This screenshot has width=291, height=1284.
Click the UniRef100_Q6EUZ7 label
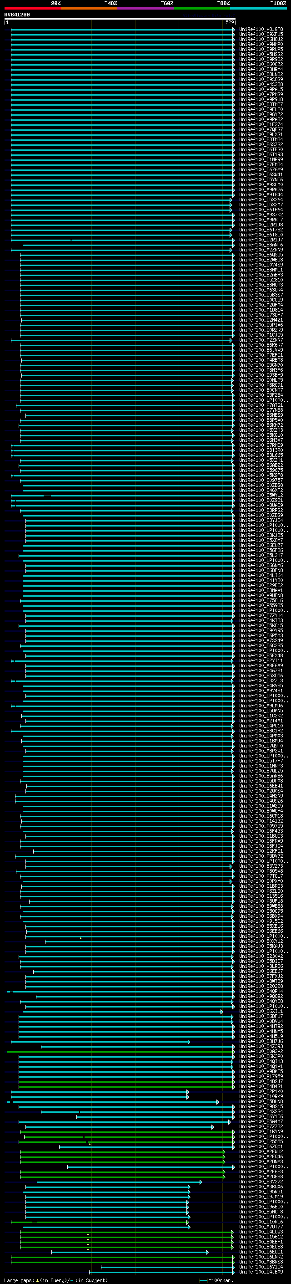(x=261, y=545)
